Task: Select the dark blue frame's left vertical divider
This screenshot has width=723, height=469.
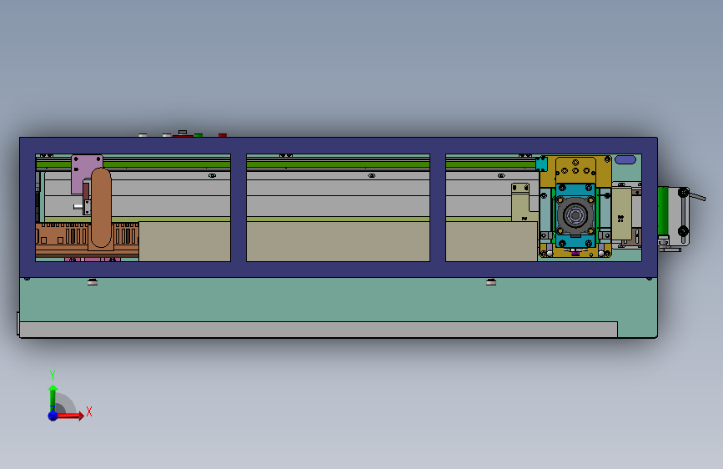Action: coord(238,208)
